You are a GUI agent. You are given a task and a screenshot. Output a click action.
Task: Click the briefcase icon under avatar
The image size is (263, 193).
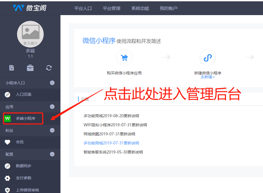(30, 68)
